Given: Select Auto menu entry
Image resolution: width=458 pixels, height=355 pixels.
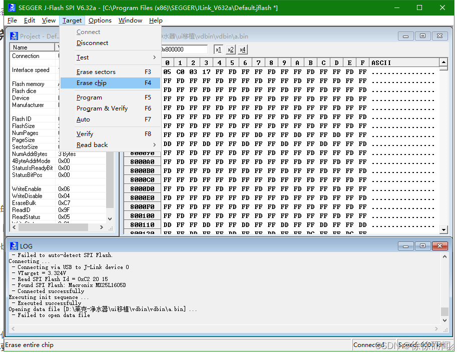Looking at the screenshot, I should coord(111,119).
